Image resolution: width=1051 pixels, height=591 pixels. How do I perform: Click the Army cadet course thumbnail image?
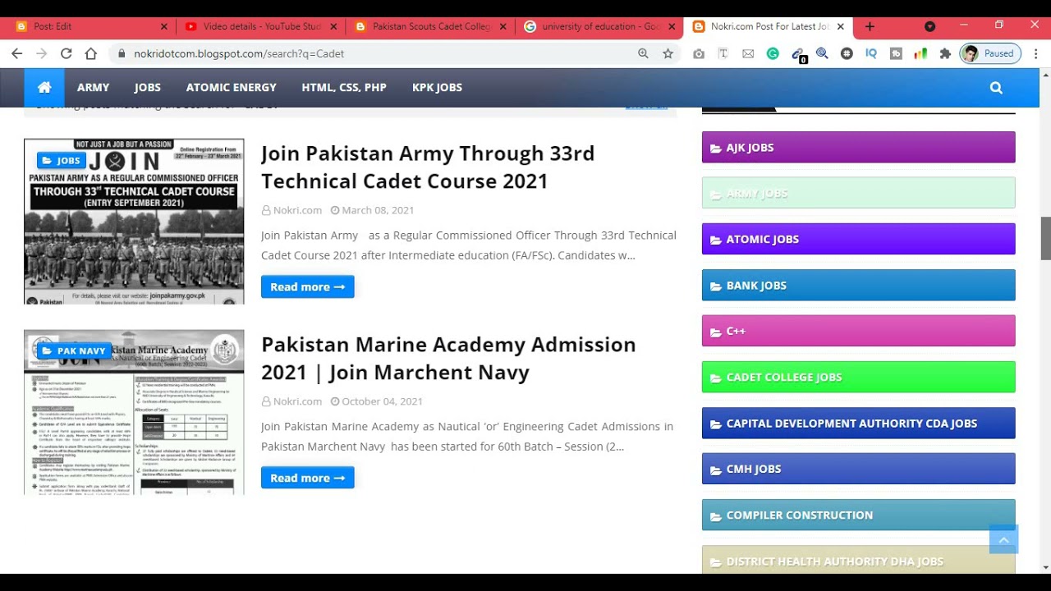[134, 222]
